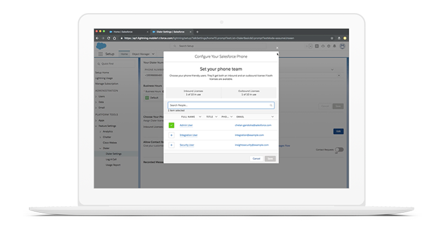Open the Object Manager dropdown arrow
438x228 pixels.
[x=153, y=54]
